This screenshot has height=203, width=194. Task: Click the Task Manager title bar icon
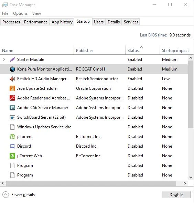click(5, 5)
